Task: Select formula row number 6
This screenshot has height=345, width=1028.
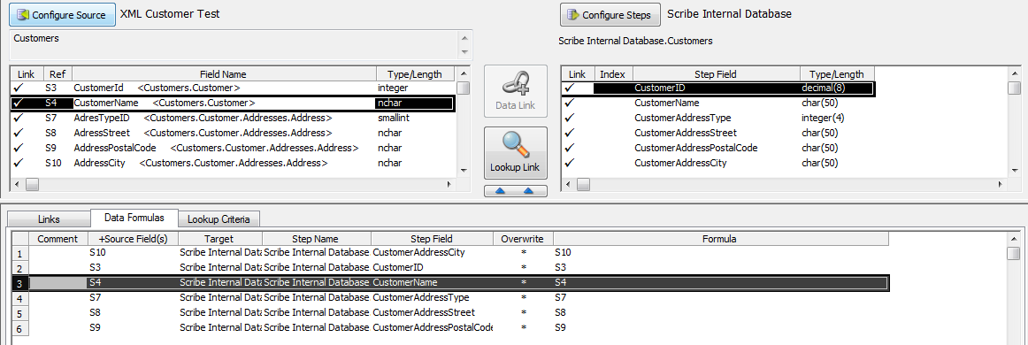Action: pyautogui.click(x=20, y=328)
